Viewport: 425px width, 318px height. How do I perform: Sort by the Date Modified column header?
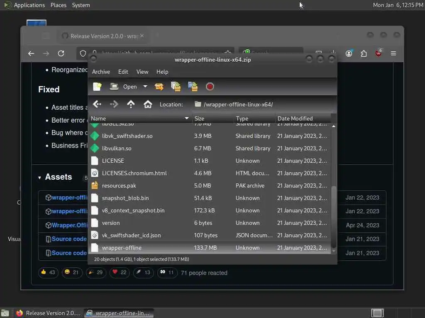coord(303,118)
